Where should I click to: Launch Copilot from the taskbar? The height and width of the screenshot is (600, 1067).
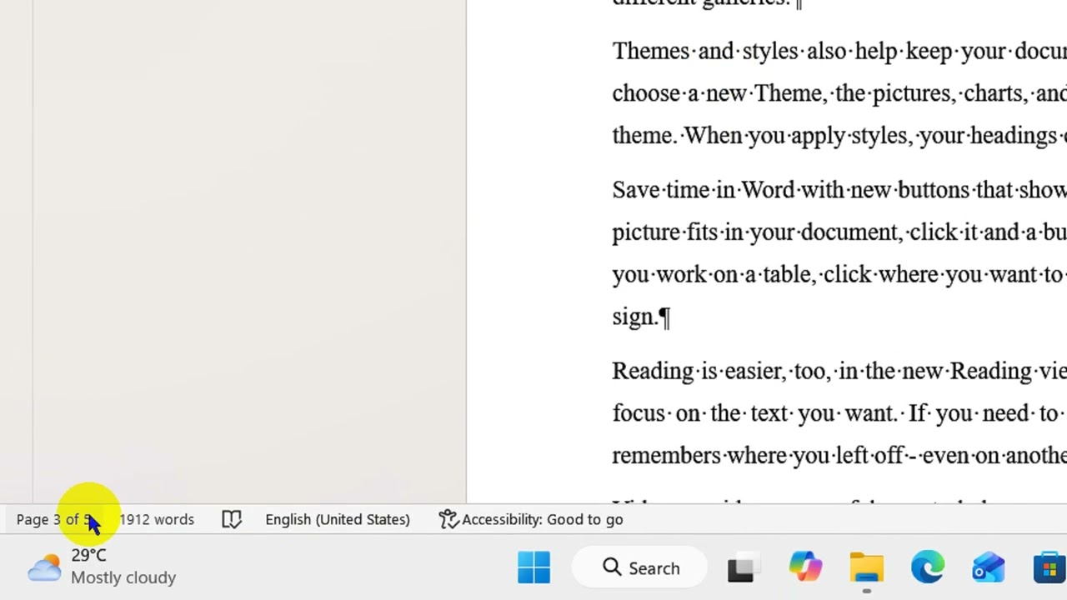805,568
